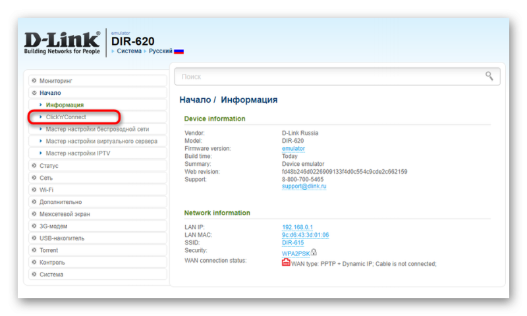Viewport: 527px width, 316px height.
Task: Open the Система header dropdown
Action: click(129, 51)
